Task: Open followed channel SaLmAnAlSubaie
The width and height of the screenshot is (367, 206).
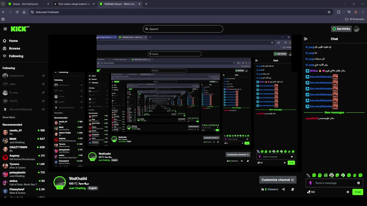Action: [x=24, y=109]
